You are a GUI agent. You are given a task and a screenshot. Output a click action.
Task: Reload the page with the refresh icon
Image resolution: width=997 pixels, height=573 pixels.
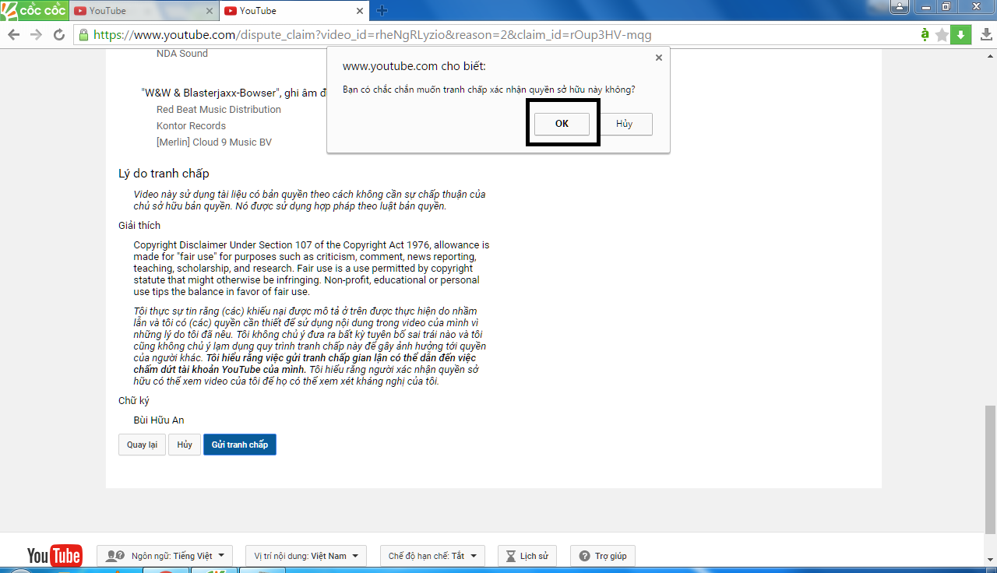coord(59,35)
